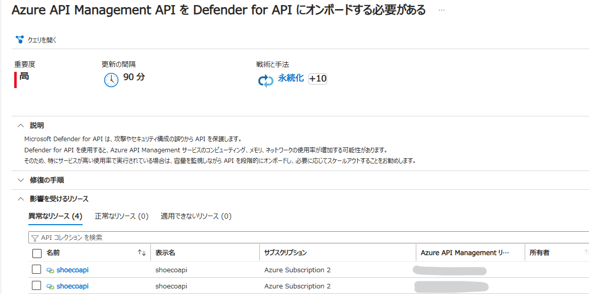Click the API icon of the second shoecoapi row
The image size is (589, 294).
[x=50, y=286]
